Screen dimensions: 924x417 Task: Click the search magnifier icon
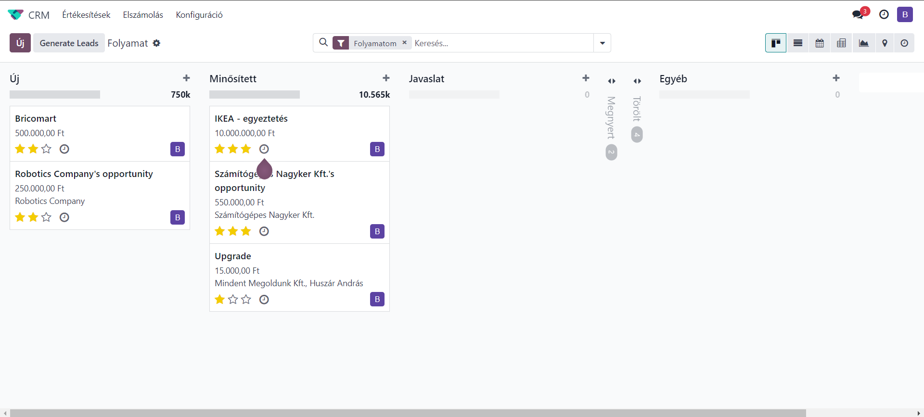pos(324,43)
